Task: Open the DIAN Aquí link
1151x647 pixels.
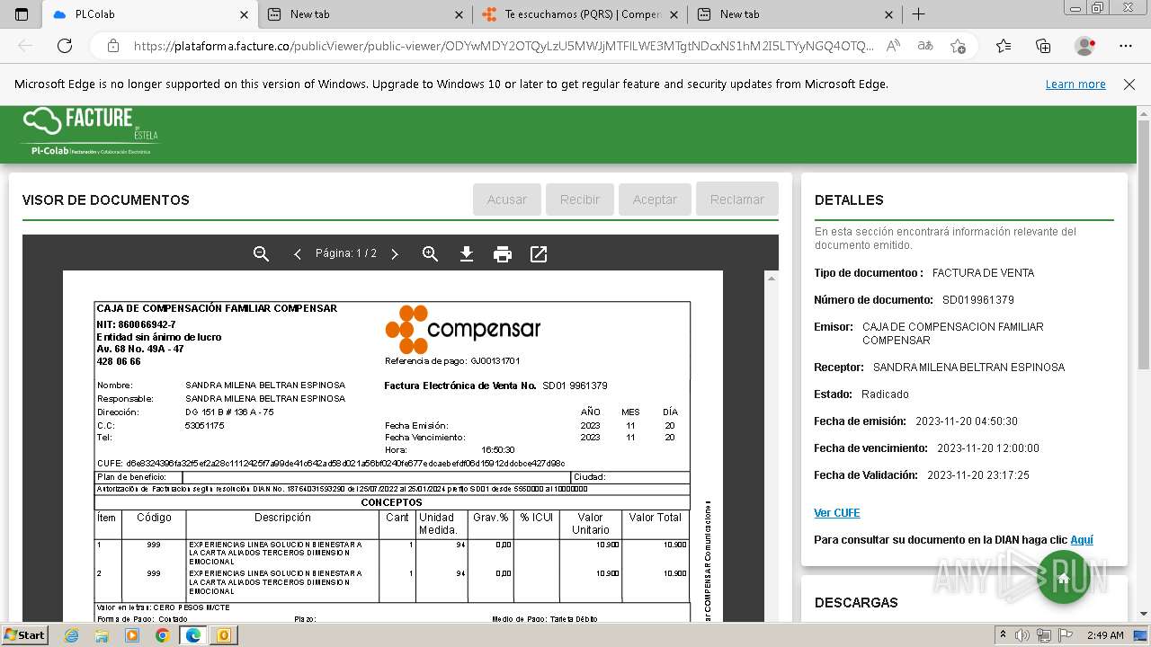Action: click(x=1082, y=540)
